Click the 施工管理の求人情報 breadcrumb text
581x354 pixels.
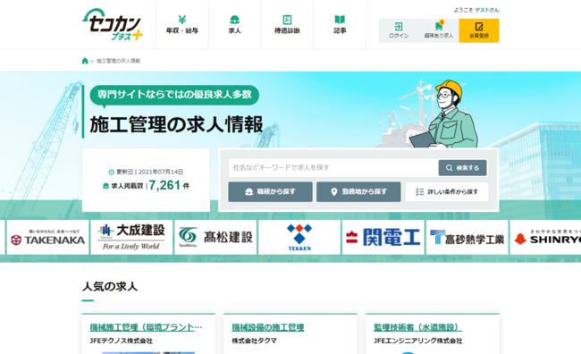[118, 61]
